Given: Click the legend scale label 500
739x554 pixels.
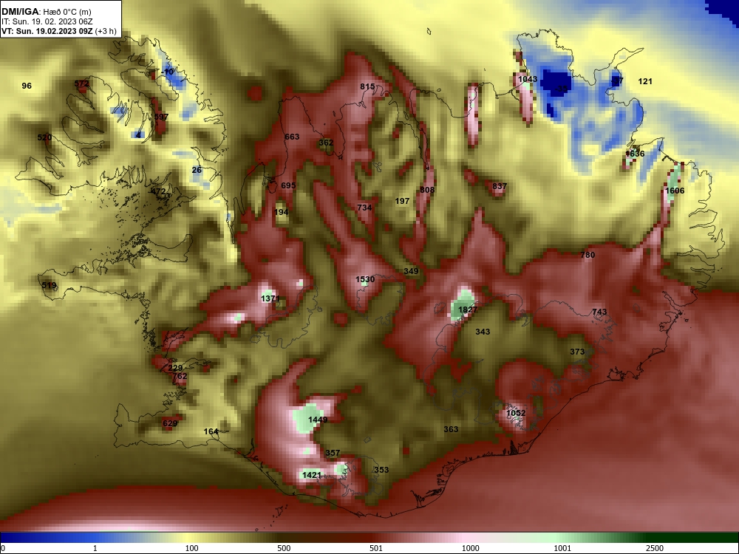Looking at the screenshot, I should pos(285,549).
